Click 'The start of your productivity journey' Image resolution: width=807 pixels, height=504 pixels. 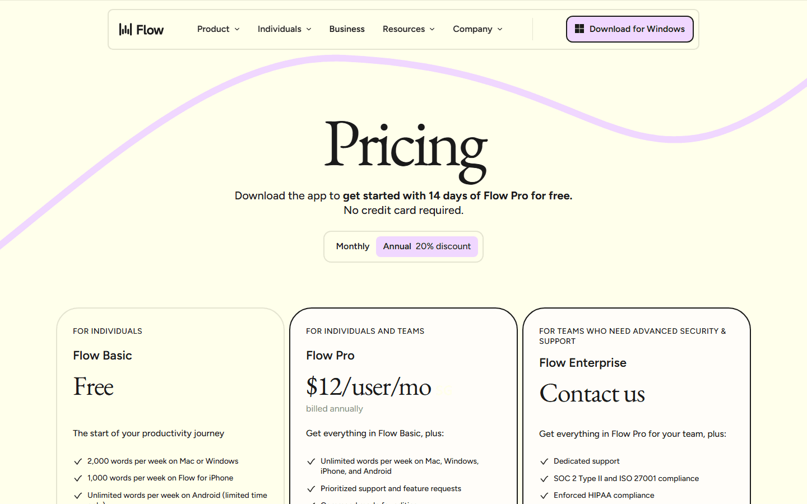tap(149, 433)
